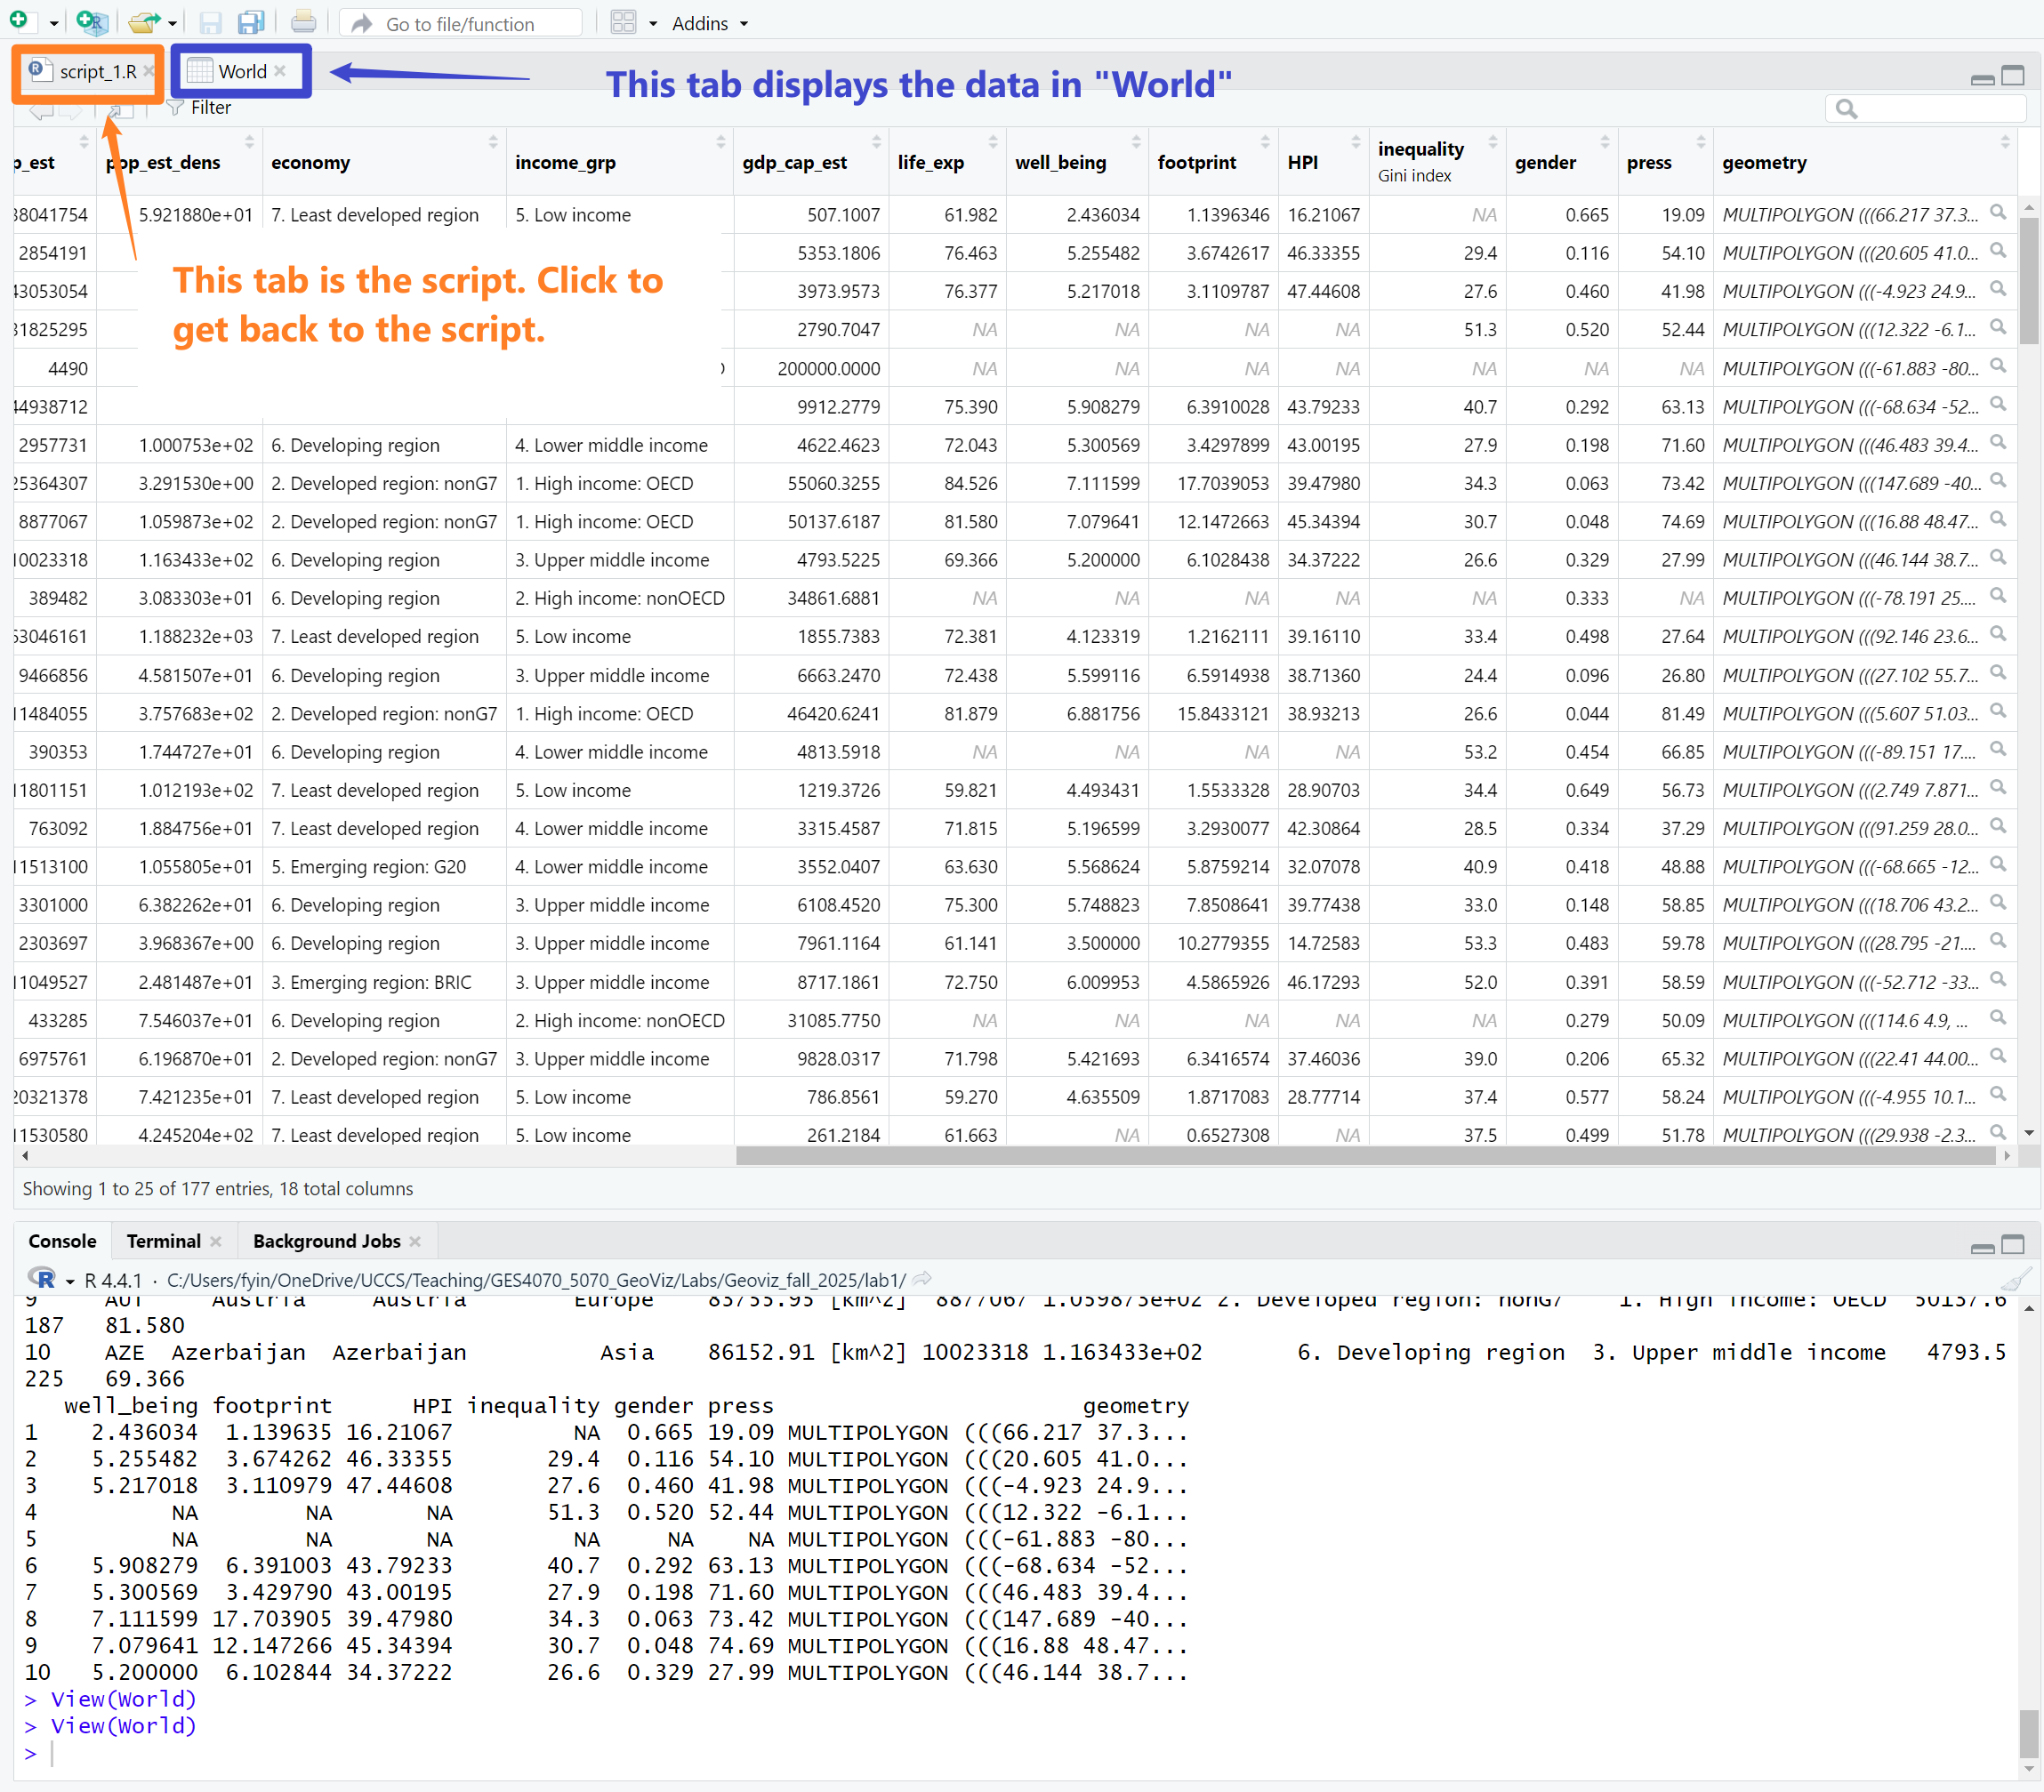Click the Save All documents icon
The width and height of the screenshot is (2044, 1792).
click(250, 22)
